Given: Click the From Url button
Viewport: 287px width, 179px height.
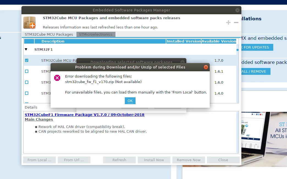Looking at the screenshot, I should click(x=74, y=160).
